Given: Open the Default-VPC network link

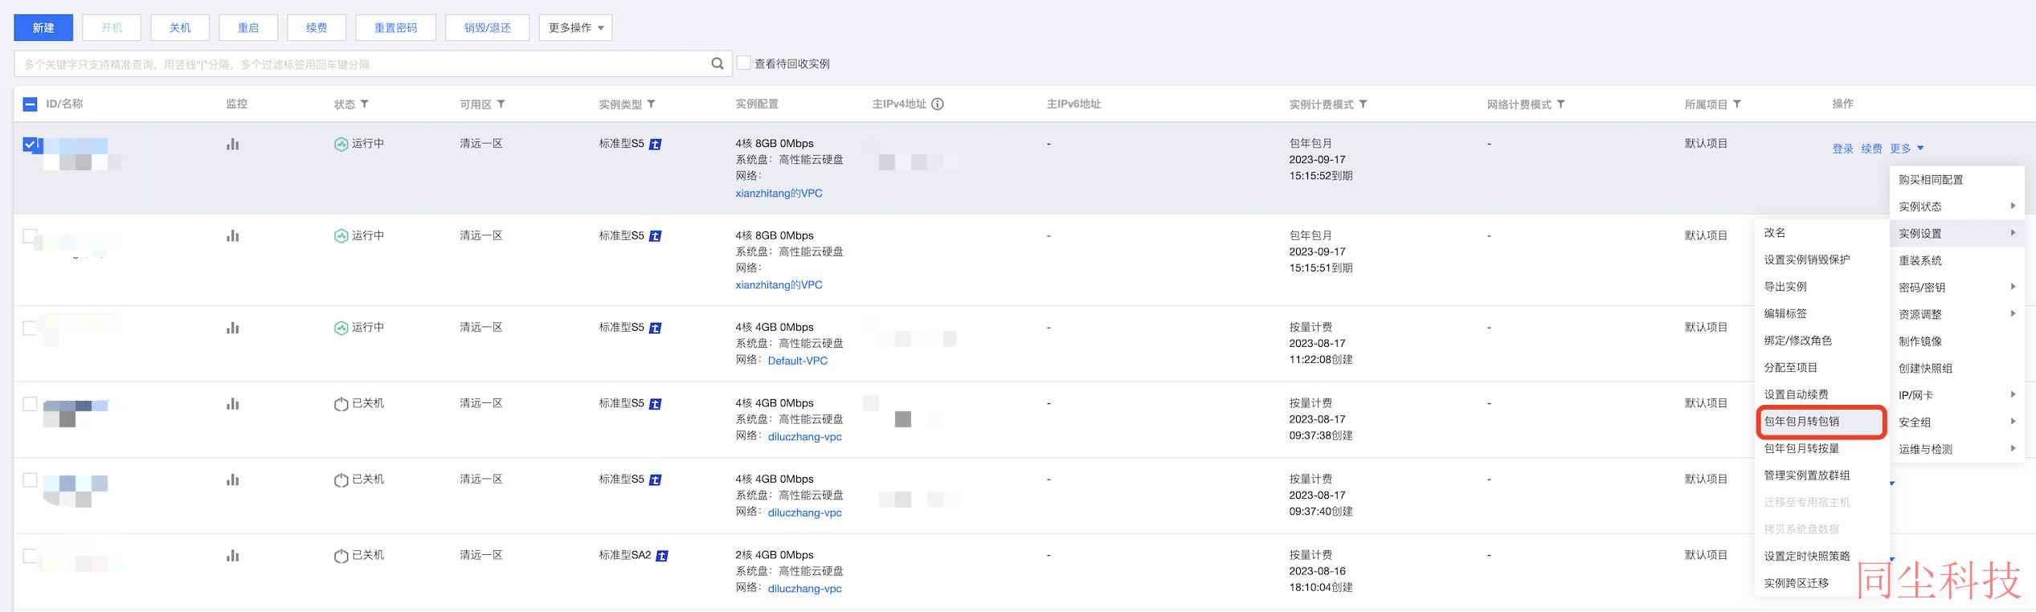Looking at the screenshot, I should 797,361.
